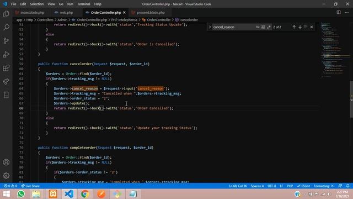Open WhatsApp from the taskbar
The height and width of the screenshot is (199, 353).
pos(21,194)
